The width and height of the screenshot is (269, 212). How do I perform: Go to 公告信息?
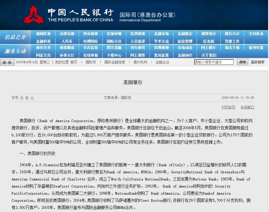pyautogui.click(x=91, y=48)
